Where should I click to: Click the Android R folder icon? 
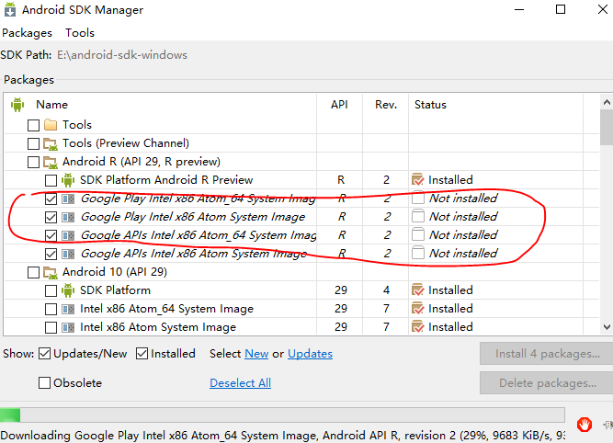51,162
